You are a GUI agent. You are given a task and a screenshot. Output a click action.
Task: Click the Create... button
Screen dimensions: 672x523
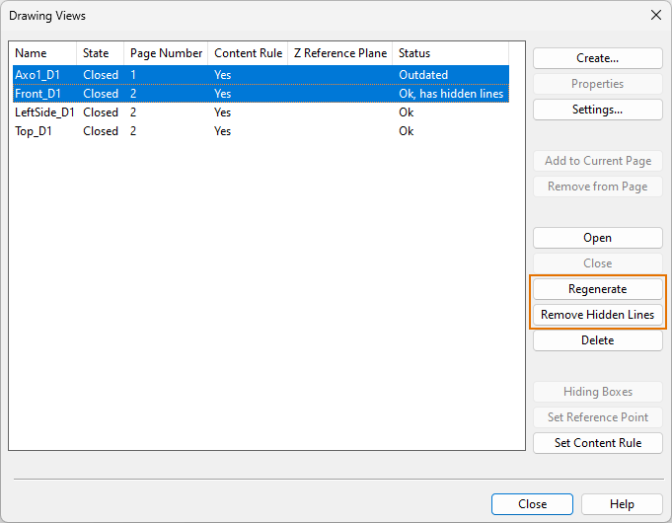click(x=597, y=58)
